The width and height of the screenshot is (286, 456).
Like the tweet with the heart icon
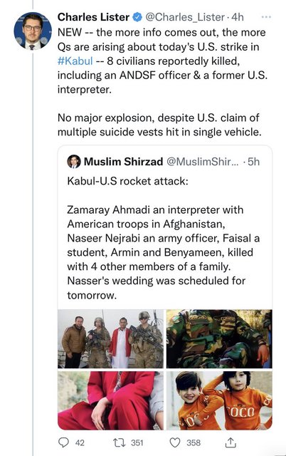[x=175, y=442]
